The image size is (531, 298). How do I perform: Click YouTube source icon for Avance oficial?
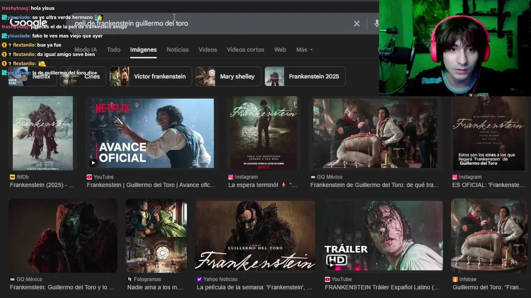(89, 177)
